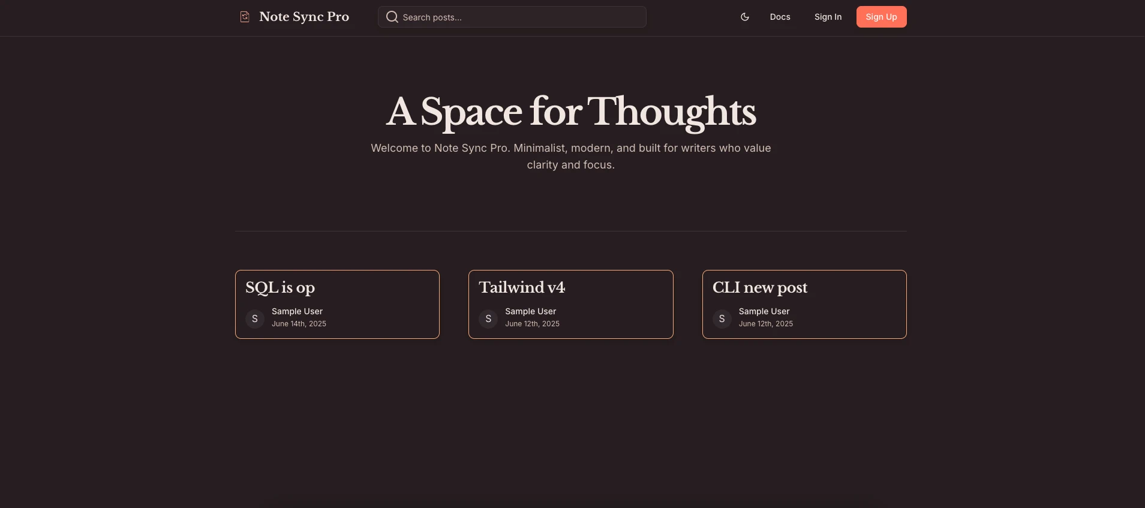Click the "A Space for Thoughts" heading
This screenshot has height=508, width=1145.
coord(571,112)
